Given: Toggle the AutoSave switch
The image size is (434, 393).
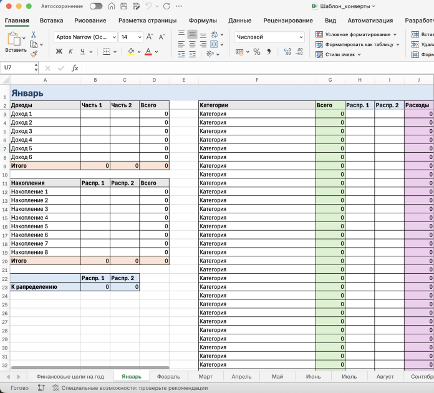Looking at the screenshot, I should [96, 6].
